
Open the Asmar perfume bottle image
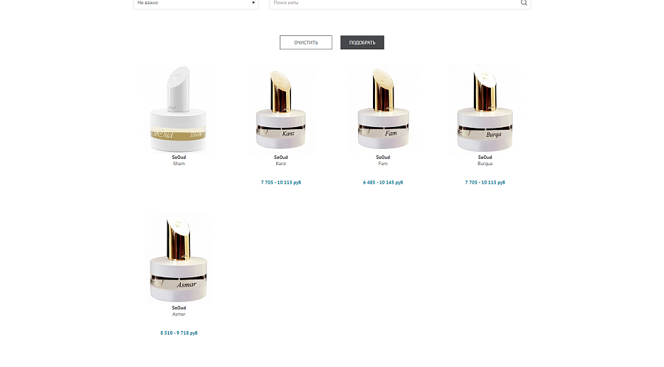(x=179, y=259)
